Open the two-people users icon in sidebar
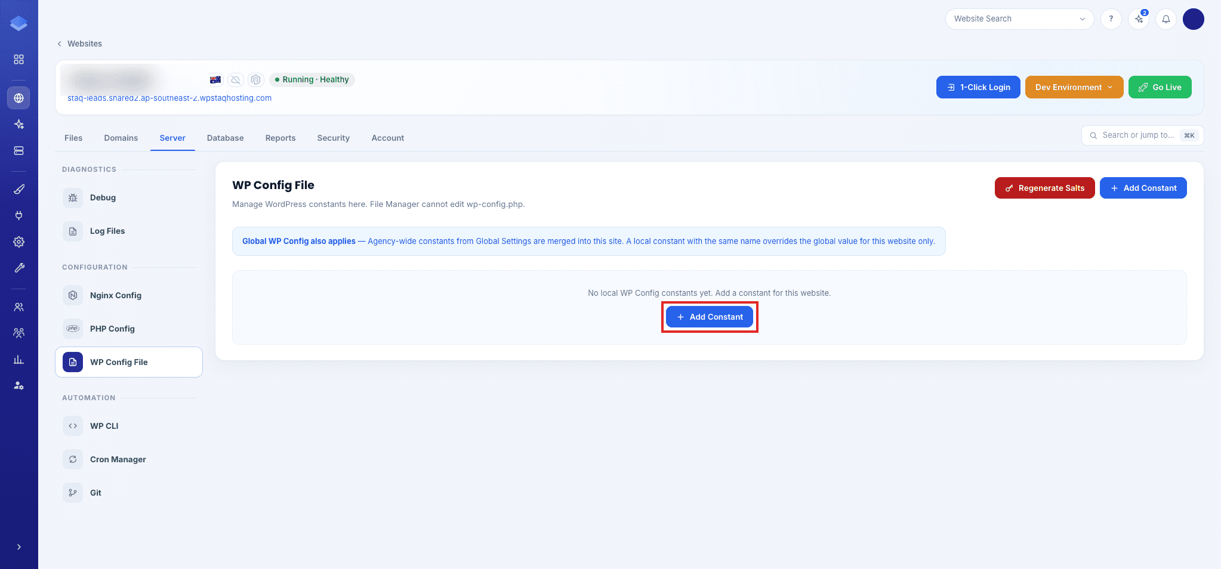Screen dimensions: 1221x569 click(x=18, y=307)
